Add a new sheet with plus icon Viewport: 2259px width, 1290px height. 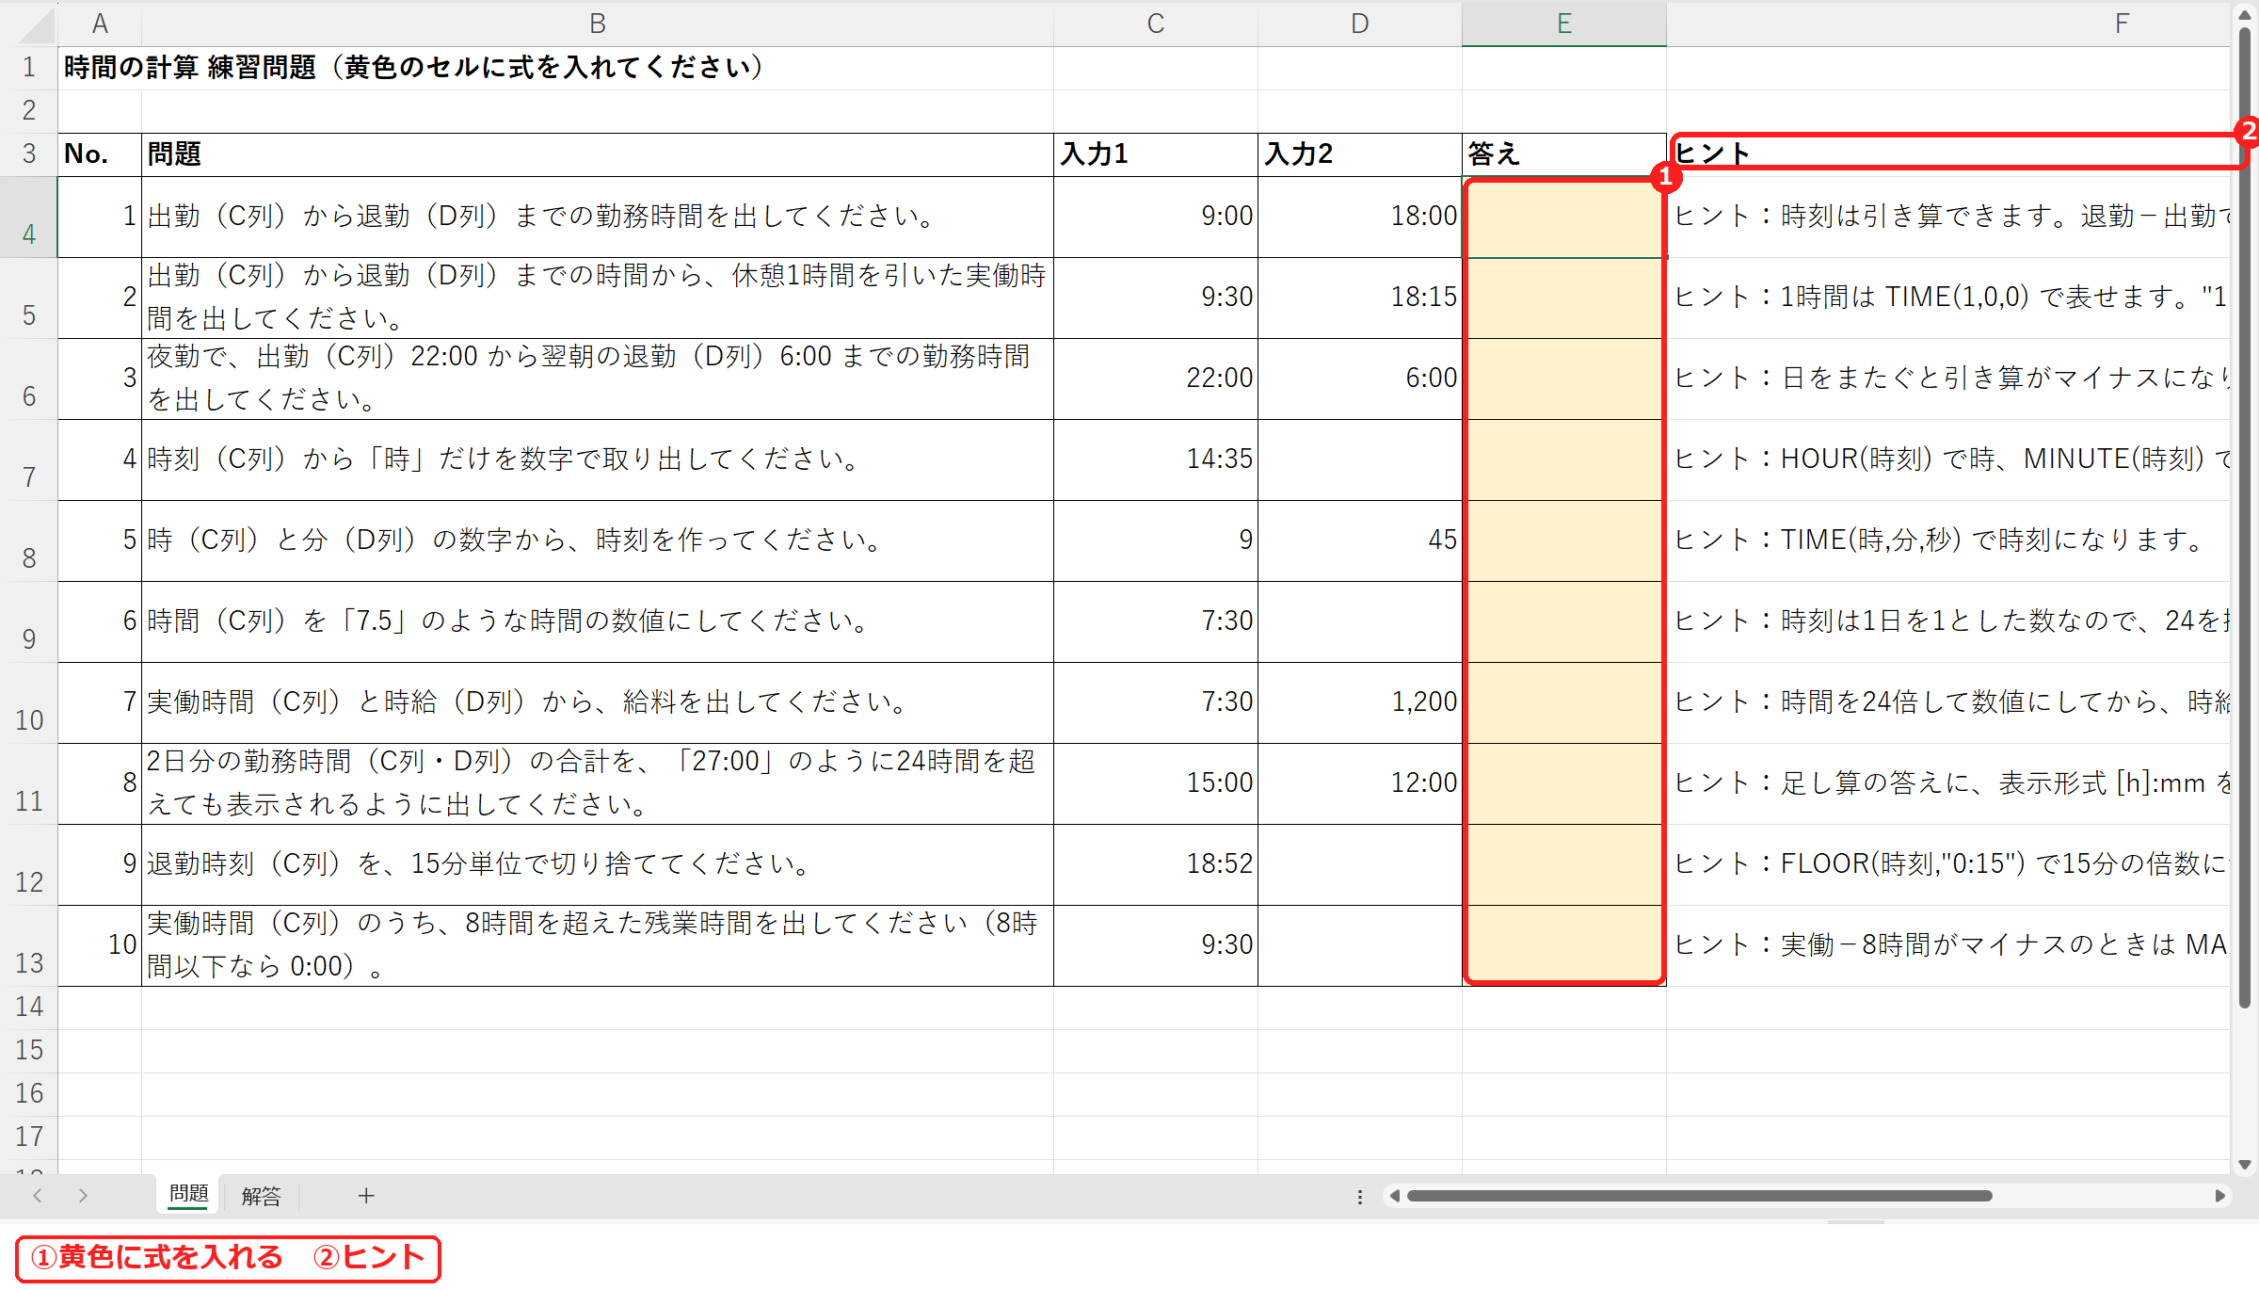[366, 1196]
